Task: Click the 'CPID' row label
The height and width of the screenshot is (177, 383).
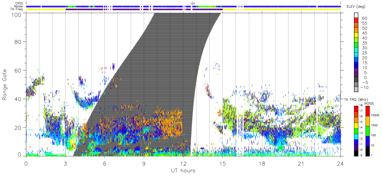Action: coord(19,3)
